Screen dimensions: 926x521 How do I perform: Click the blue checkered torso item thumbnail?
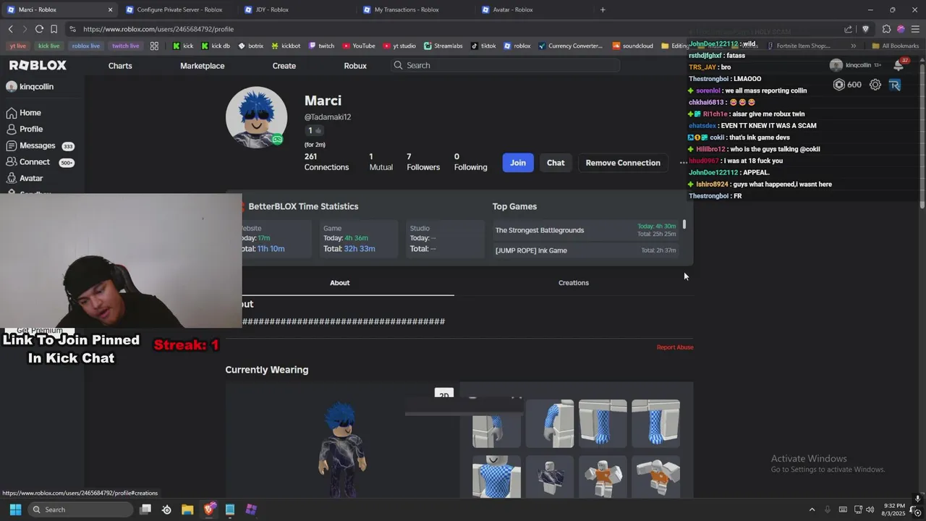tap(496, 477)
